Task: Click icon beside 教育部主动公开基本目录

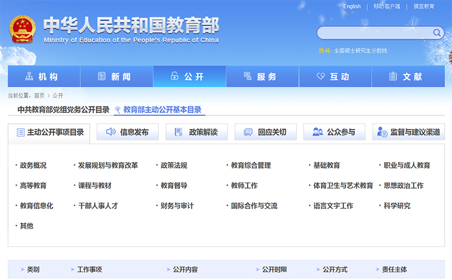Action: (x=118, y=110)
